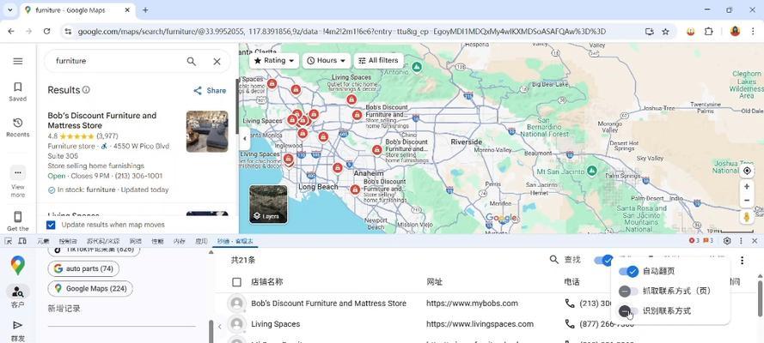Image resolution: width=764 pixels, height=343 pixels.
Task: Reload the Google Maps page
Action: click(x=46, y=31)
